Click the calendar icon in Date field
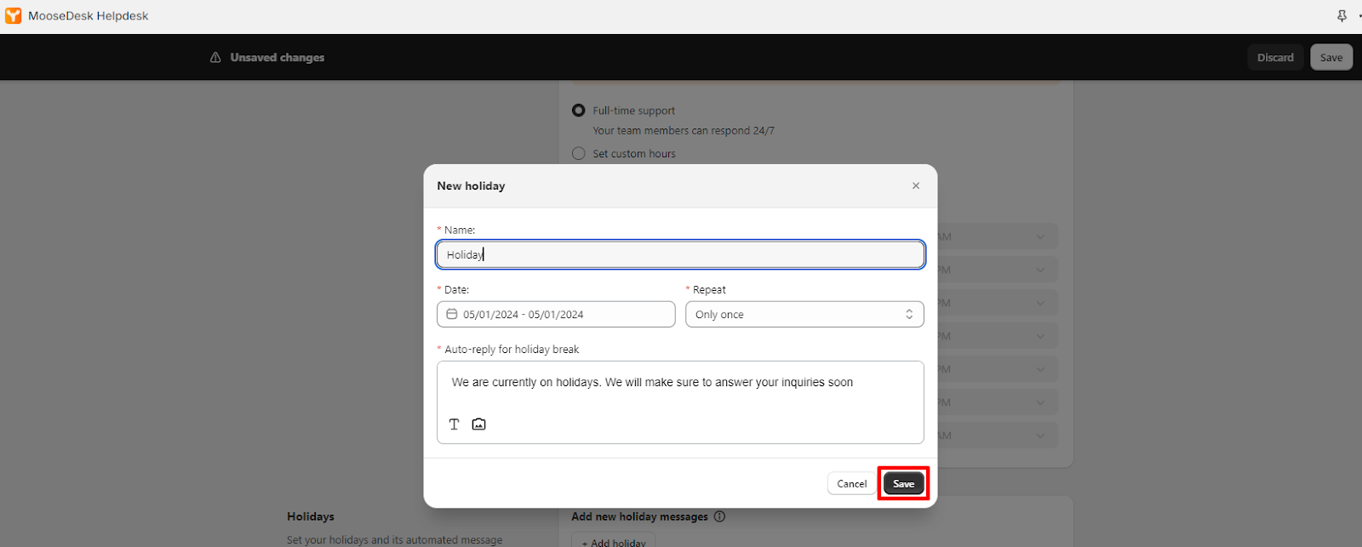Viewport: 1362px width, 547px height. 452,314
